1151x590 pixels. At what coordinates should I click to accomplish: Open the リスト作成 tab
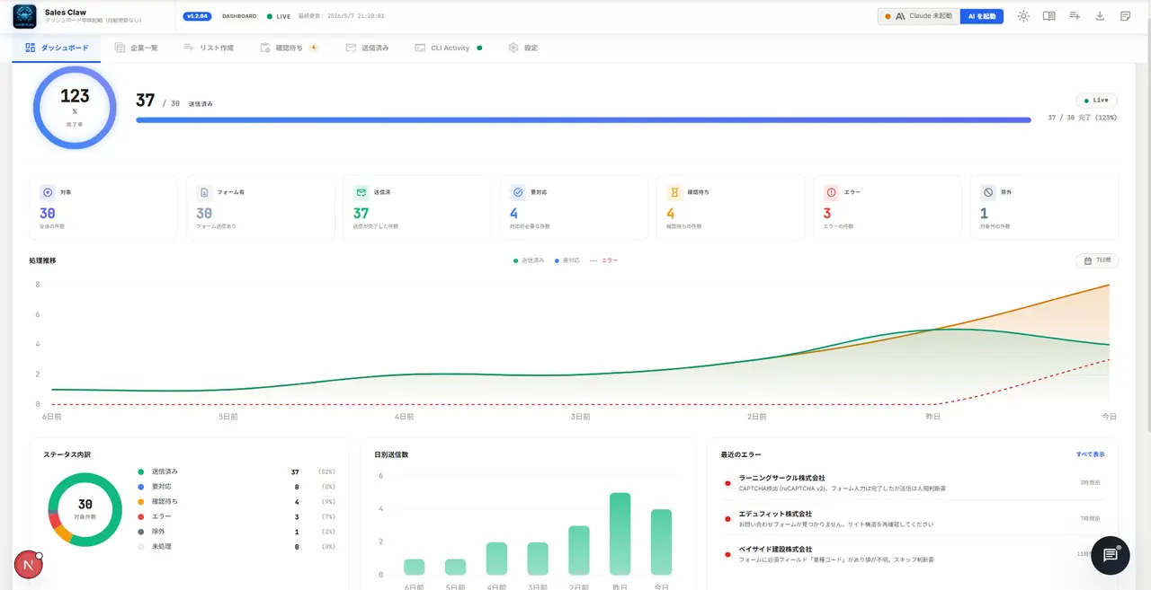[x=209, y=48]
